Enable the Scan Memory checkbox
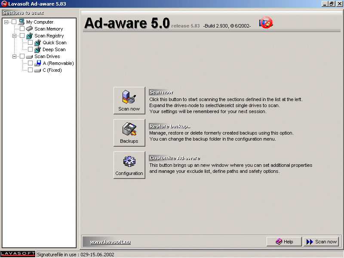The width and height of the screenshot is (344, 258). (22, 29)
